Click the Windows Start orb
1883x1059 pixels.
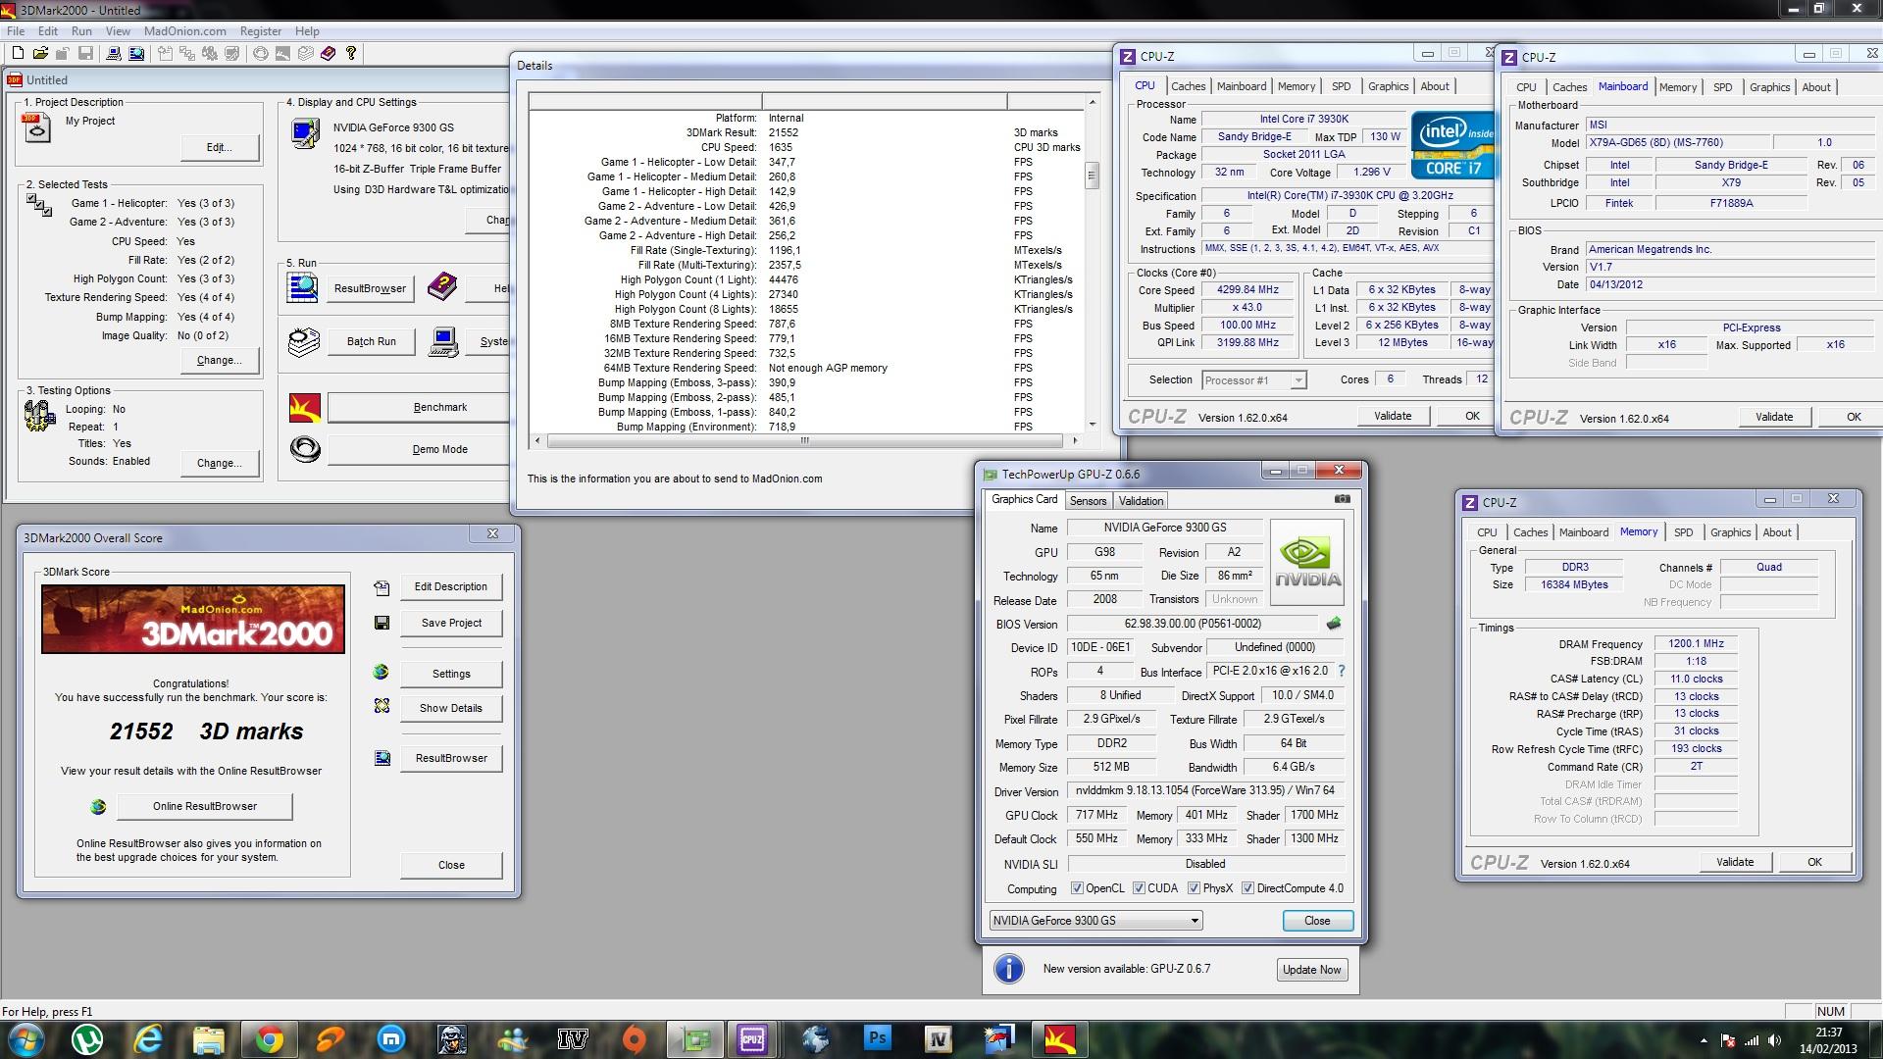26,1038
